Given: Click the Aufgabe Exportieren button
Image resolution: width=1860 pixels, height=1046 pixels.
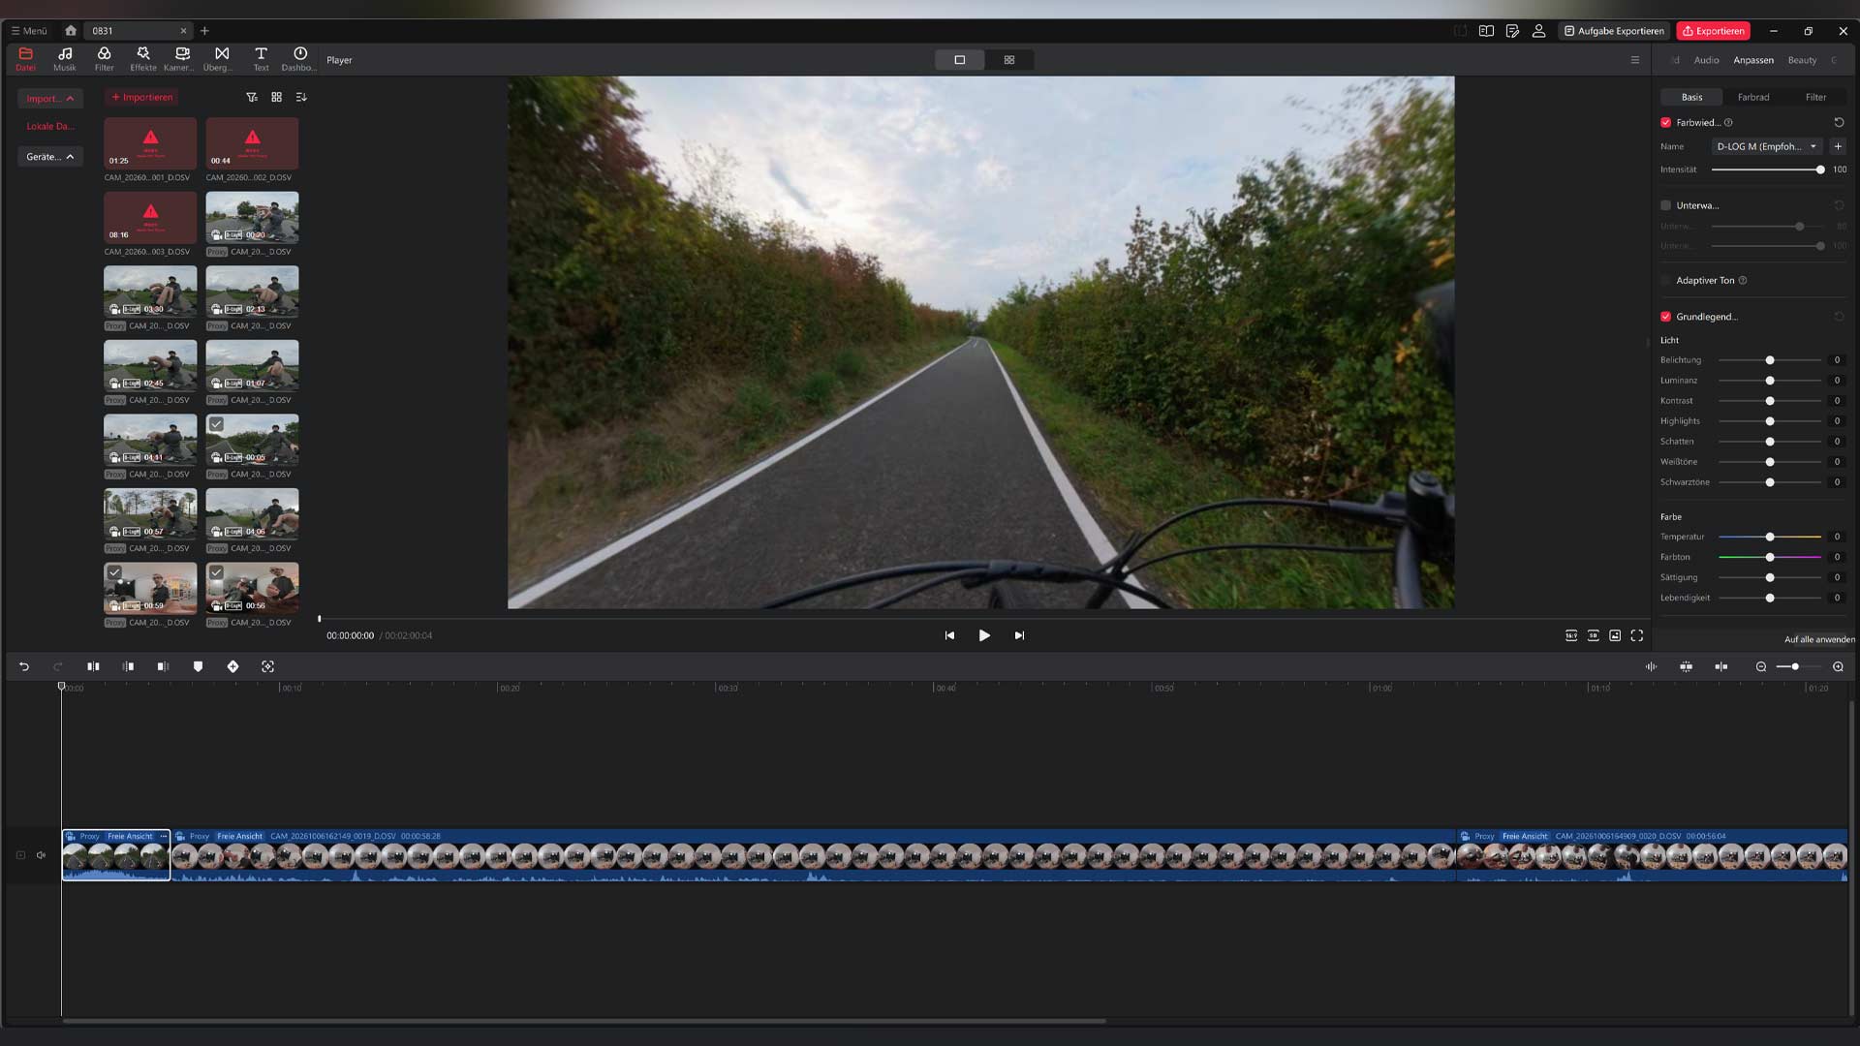Looking at the screenshot, I should [1614, 31].
